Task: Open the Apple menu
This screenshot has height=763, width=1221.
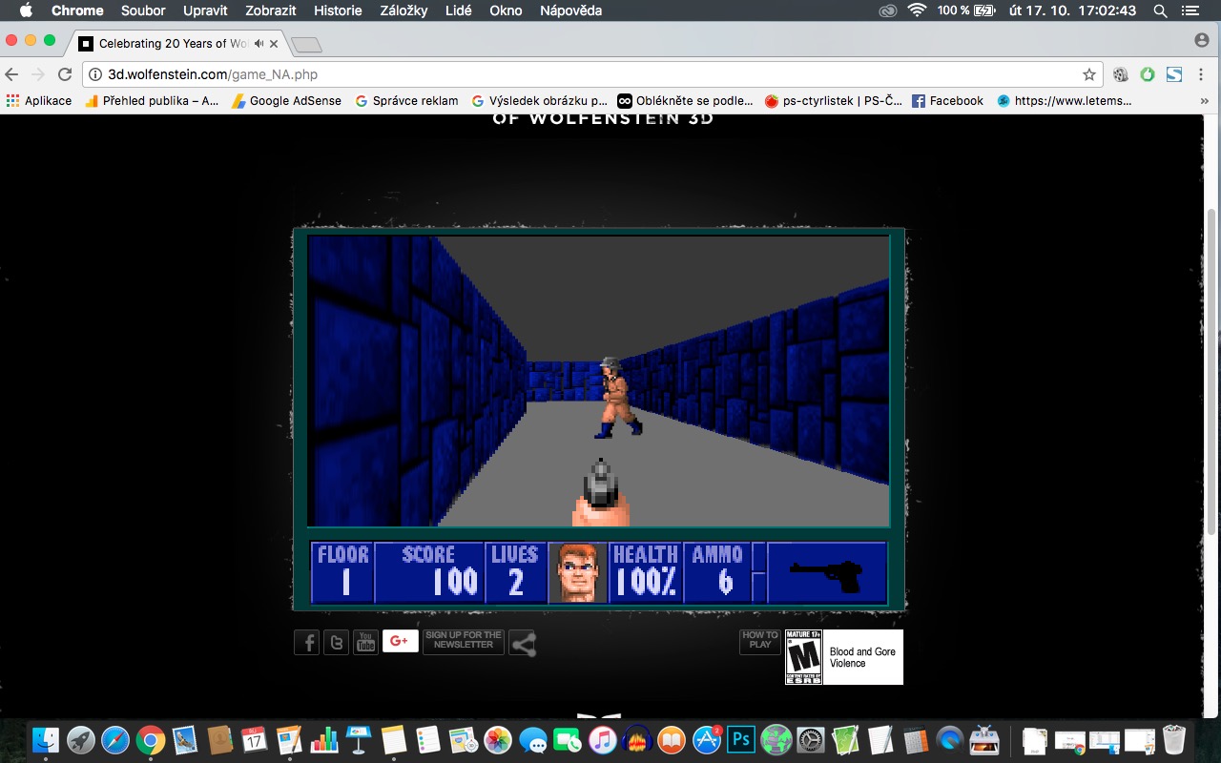Action: (26, 10)
